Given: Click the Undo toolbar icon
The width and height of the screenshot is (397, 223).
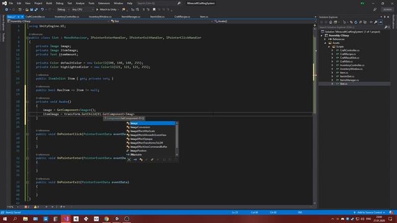Looking at the screenshot, I should tap(42, 10).
